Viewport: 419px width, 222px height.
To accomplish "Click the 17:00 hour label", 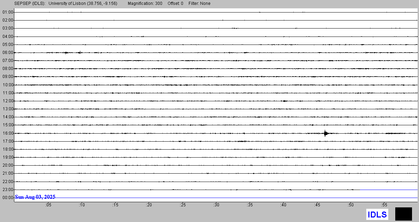I will 8,141.
